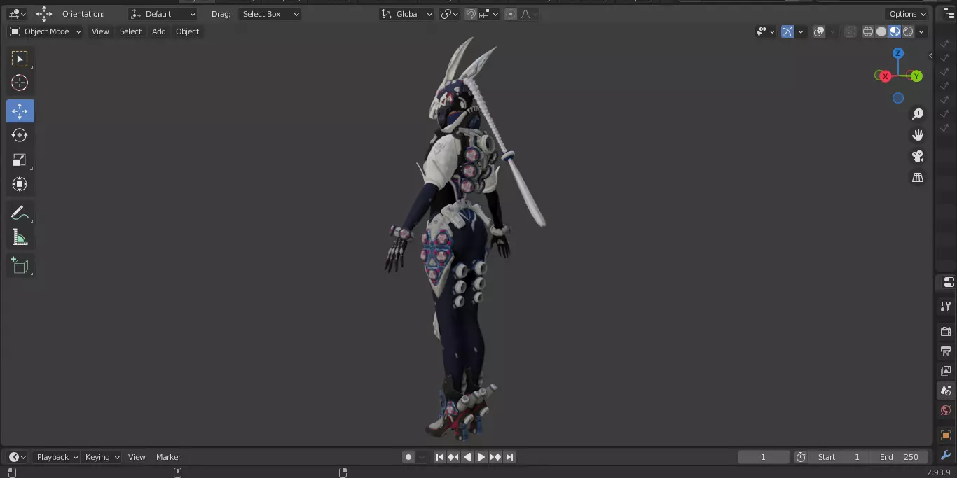Click the zoom magnifier viewport icon

(x=918, y=114)
